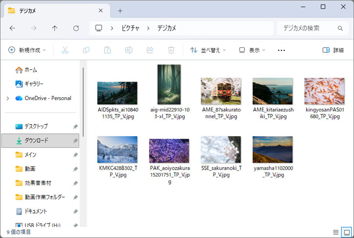The width and height of the screenshot is (354, 238).
Task: Open the three-dot more options menu
Action: pos(281,50)
